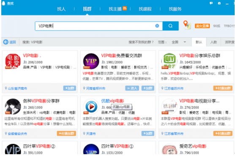Open group 爱奇艺vip电影
This screenshot has width=235, height=158.
pos(193,146)
